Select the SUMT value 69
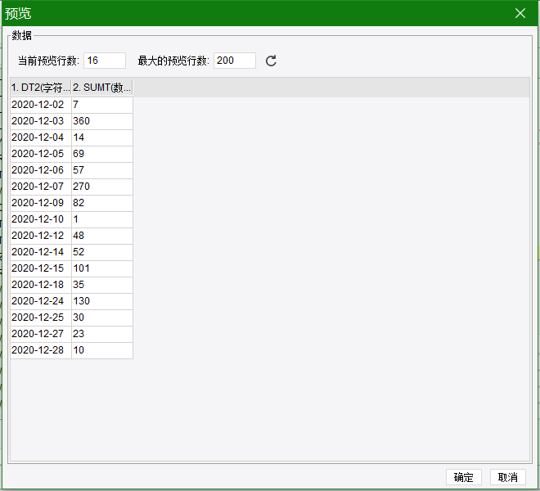The height and width of the screenshot is (491, 540). tap(102, 154)
